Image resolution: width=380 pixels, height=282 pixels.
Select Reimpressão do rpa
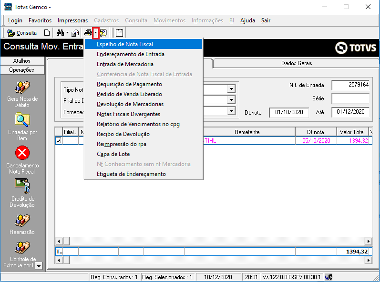click(144, 144)
